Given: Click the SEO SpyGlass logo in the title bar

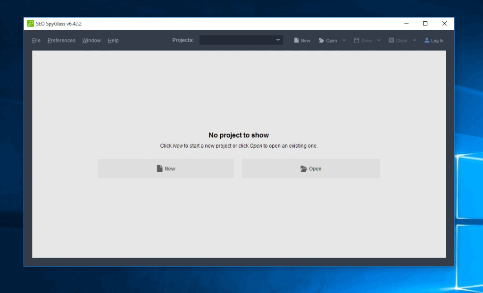Looking at the screenshot, I should click(30, 23).
